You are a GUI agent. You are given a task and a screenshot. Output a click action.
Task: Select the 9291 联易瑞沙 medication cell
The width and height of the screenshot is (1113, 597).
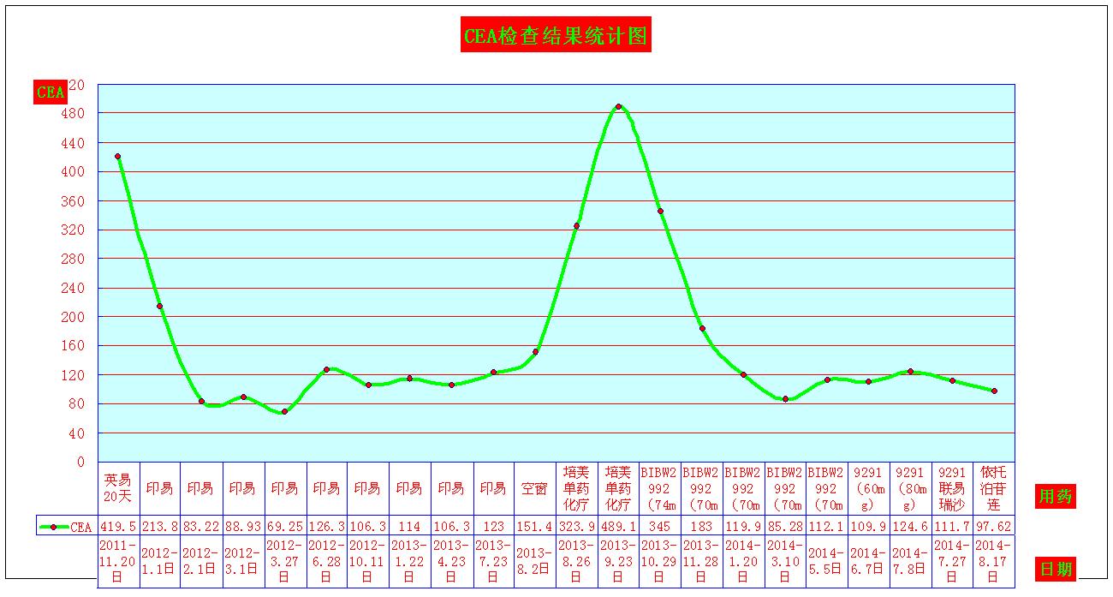tap(952, 488)
